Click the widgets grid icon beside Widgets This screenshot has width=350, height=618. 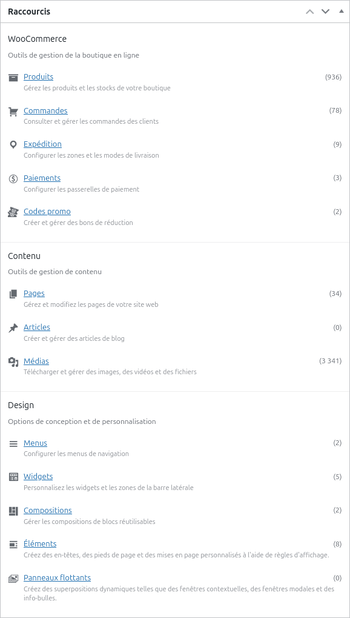(x=13, y=476)
